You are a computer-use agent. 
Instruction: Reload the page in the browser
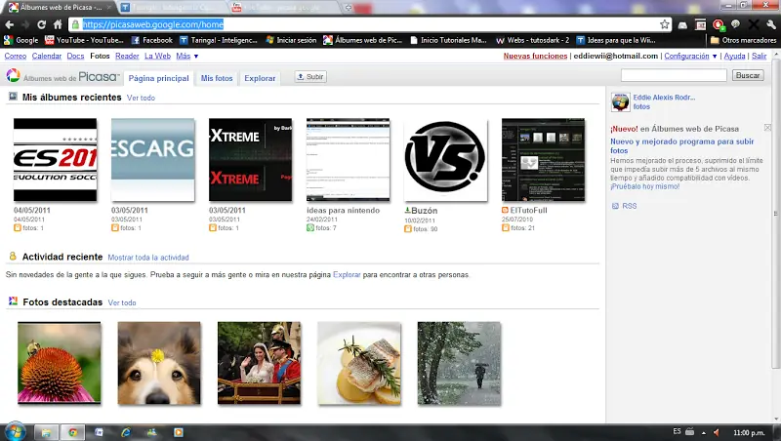coord(41,24)
